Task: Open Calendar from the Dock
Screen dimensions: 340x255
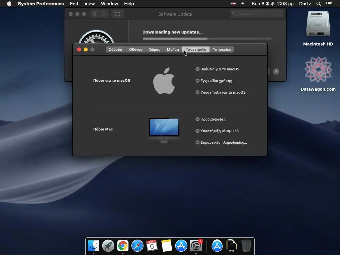Action: tap(152, 246)
